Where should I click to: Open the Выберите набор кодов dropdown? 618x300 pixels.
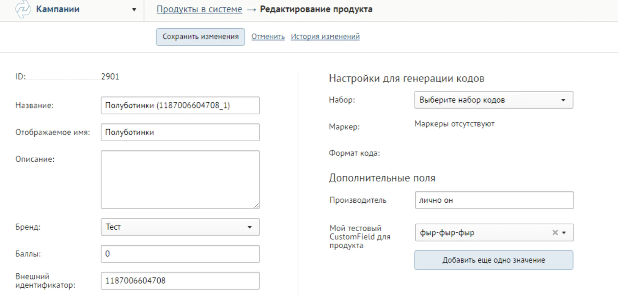pyautogui.click(x=494, y=100)
